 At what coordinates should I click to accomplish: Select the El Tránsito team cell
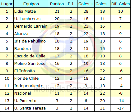(31, 71)
